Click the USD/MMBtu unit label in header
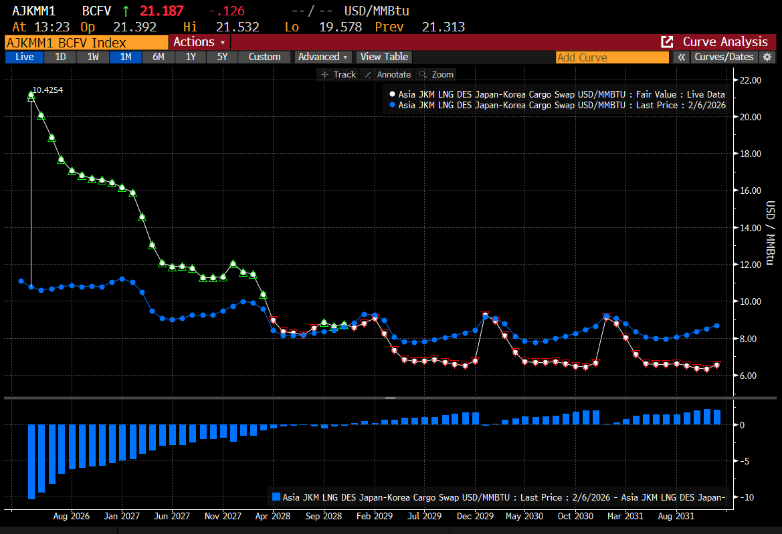 pos(377,11)
